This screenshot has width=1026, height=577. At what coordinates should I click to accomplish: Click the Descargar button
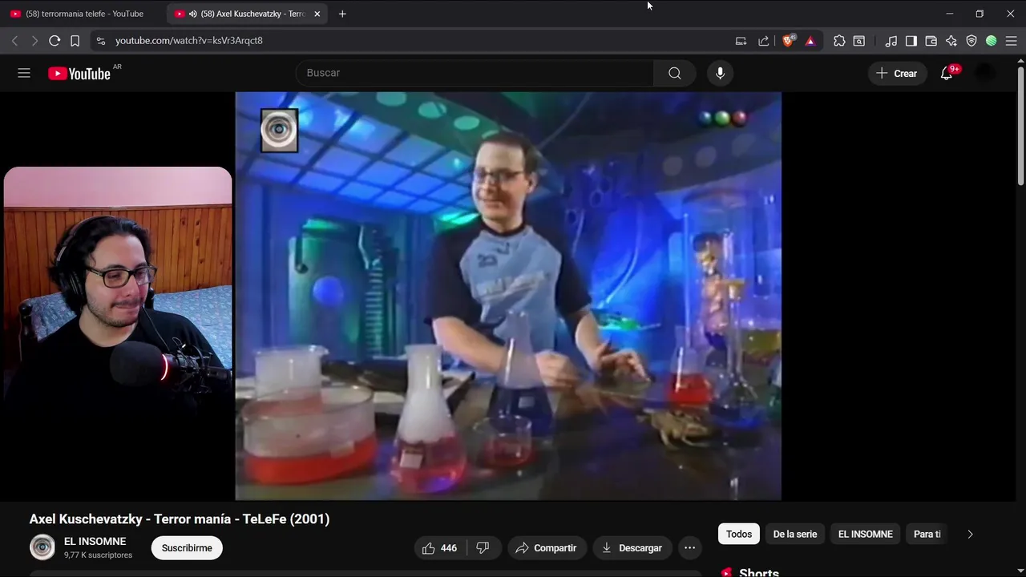coord(632,548)
